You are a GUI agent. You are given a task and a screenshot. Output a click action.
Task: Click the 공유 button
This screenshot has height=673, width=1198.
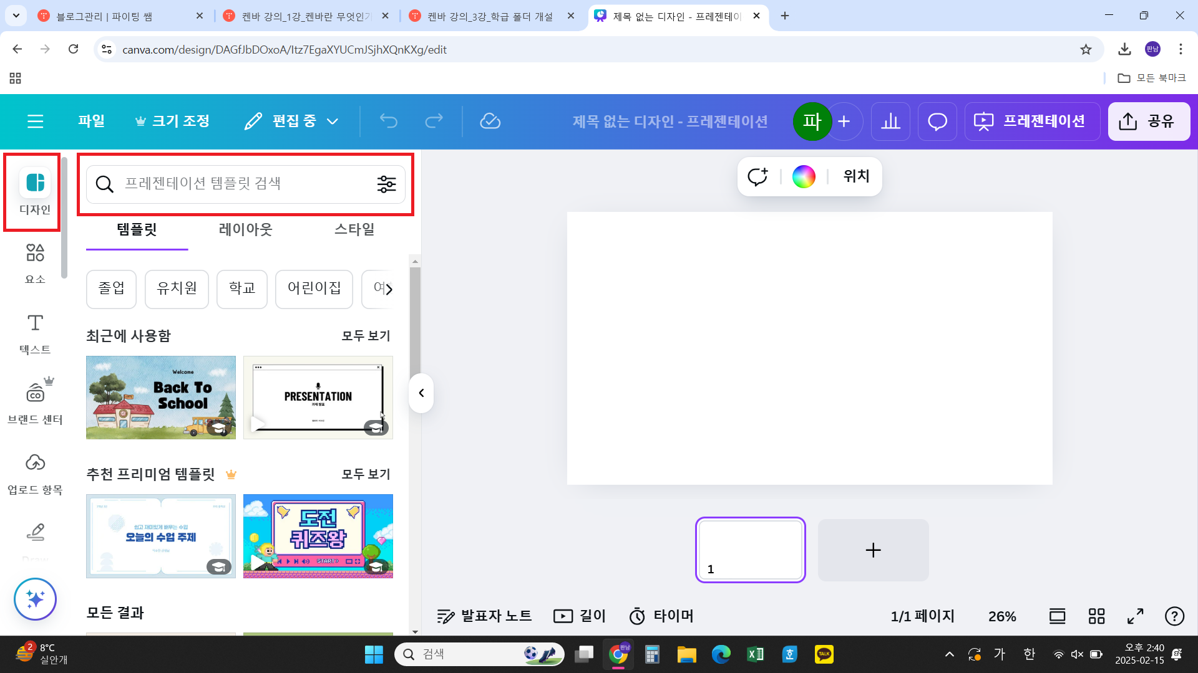(1149, 121)
